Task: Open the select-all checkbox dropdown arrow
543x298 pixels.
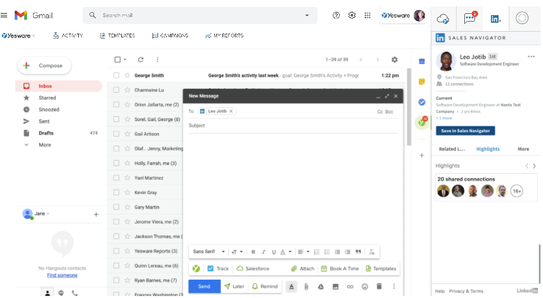Action: pos(125,60)
